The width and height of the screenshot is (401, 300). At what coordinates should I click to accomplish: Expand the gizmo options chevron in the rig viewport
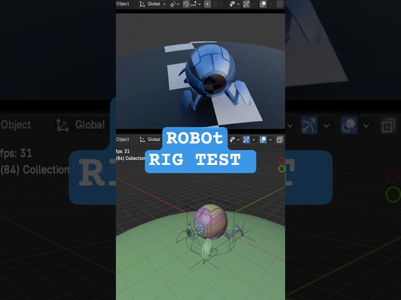pos(253,140)
